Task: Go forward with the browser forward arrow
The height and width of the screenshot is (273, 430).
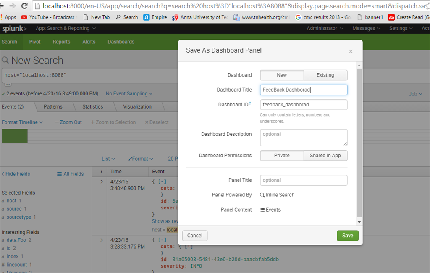Action: (12, 6)
